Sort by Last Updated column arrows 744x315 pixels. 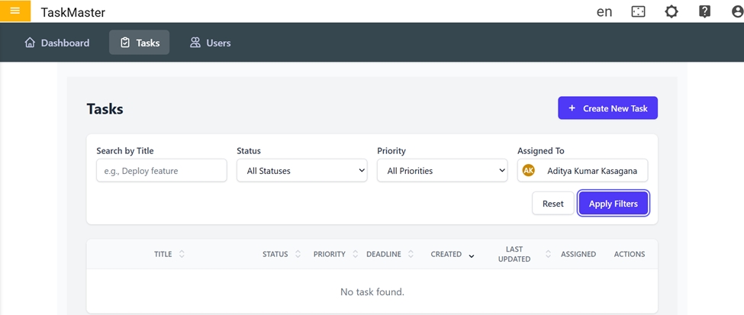click(x=547, y=254)
